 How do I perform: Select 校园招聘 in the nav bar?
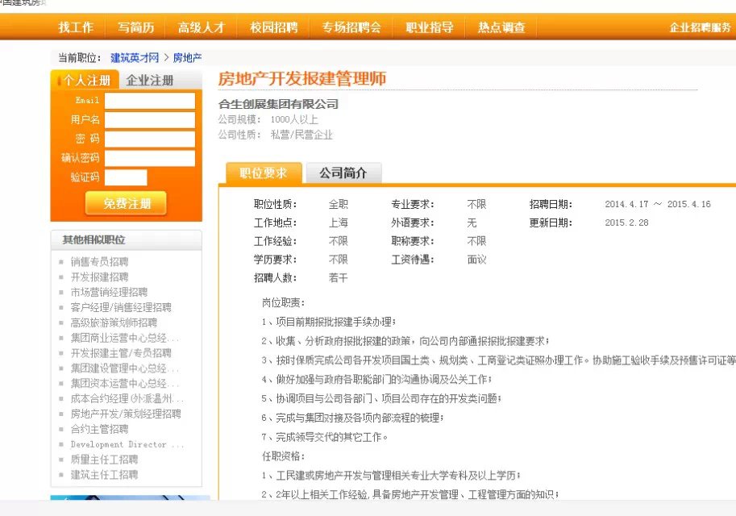[x=273, y=27]
